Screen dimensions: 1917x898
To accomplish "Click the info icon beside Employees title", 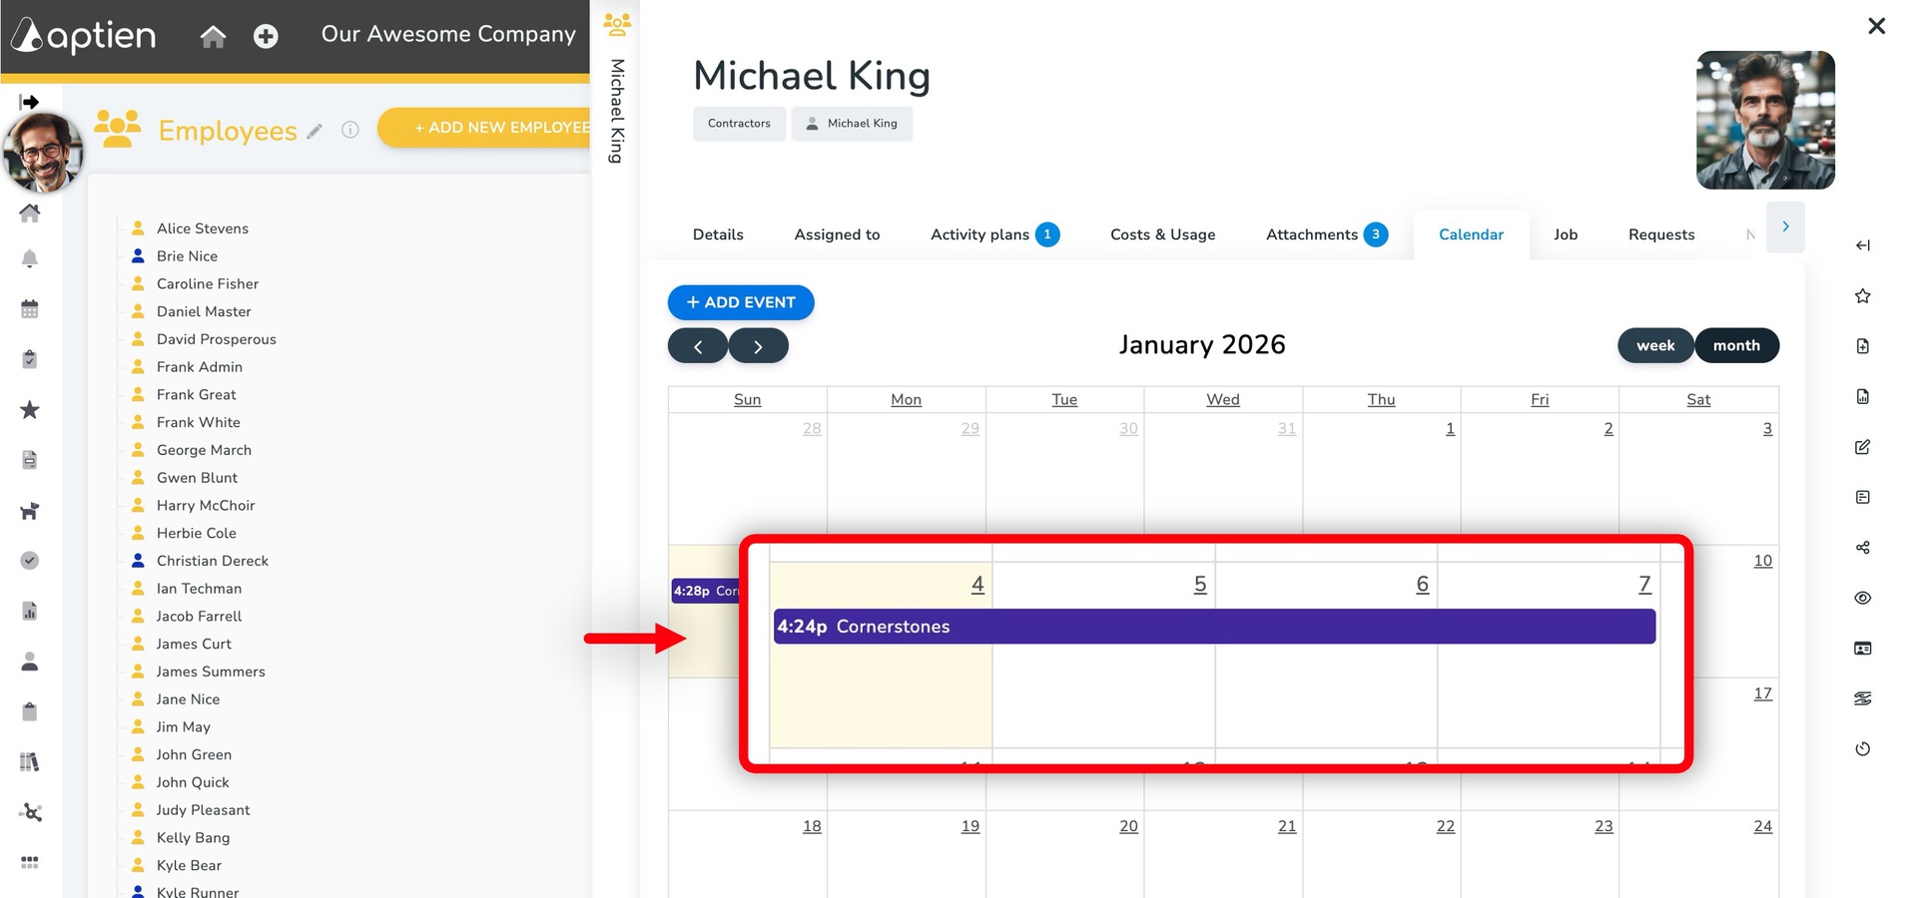I will coord(349,130).
